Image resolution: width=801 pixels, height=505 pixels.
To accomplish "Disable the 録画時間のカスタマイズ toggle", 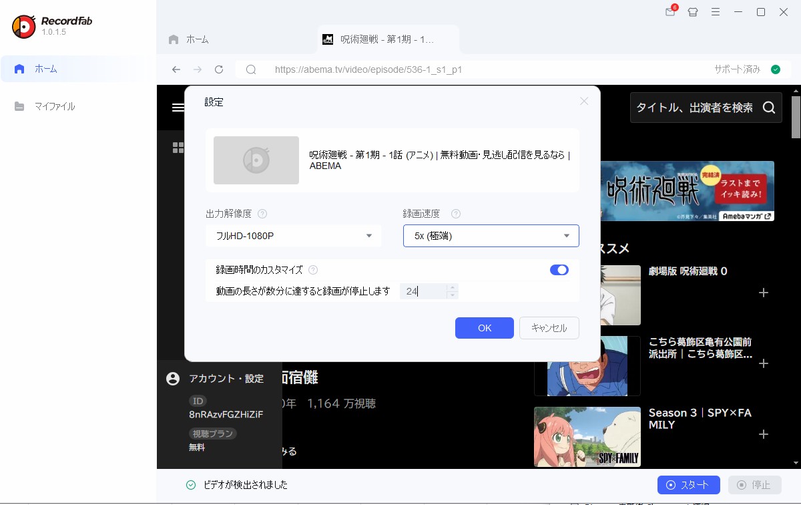I will (559, 269).
